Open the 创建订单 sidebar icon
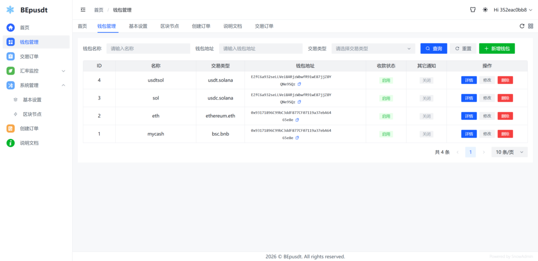The width and height of the screenshot is (538, 261). tap(10, 128)
